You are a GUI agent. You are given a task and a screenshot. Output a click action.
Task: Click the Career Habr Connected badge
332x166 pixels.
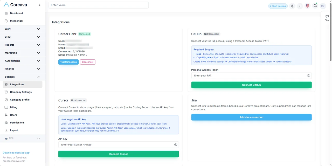tap(85, 34)
